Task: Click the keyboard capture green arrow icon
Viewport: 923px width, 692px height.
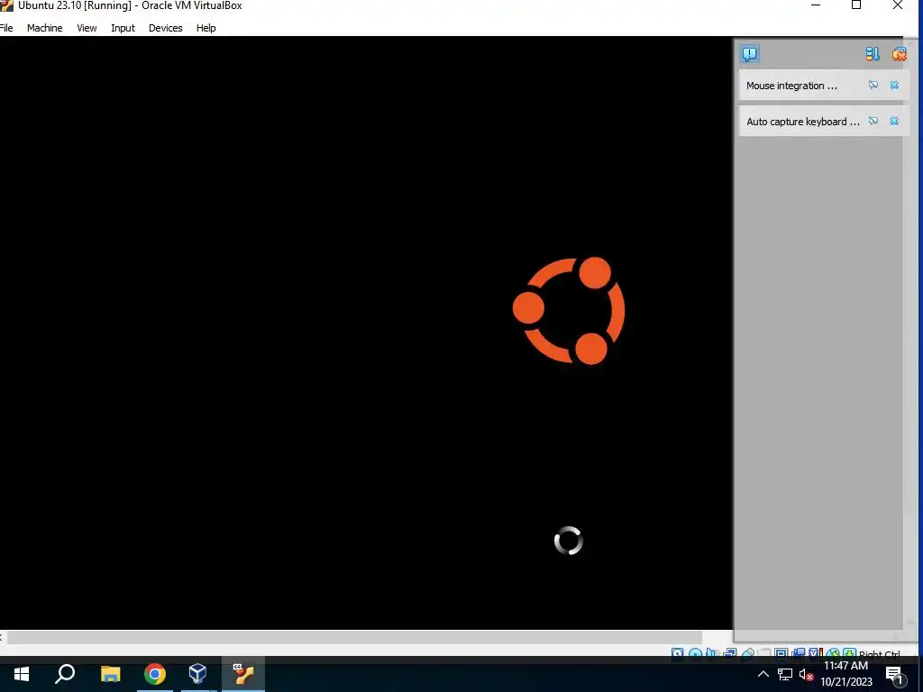Action: pyautogui.click(x=849, y=652)
